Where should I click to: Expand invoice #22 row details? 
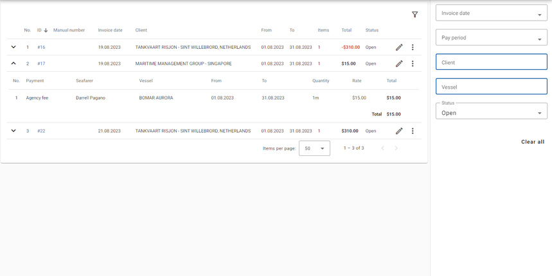click(x=13, y=130)
